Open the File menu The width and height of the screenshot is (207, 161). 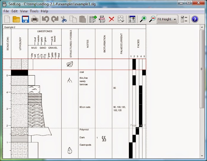point(6,11)
